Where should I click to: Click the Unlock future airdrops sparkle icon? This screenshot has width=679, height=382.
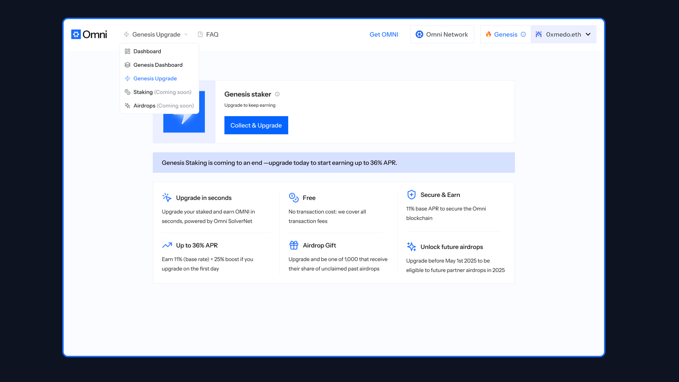point(411,247)
